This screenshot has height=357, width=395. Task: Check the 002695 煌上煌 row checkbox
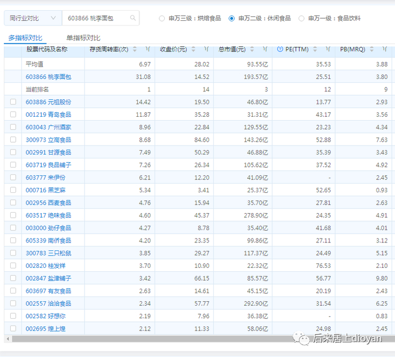pos(13,328)
